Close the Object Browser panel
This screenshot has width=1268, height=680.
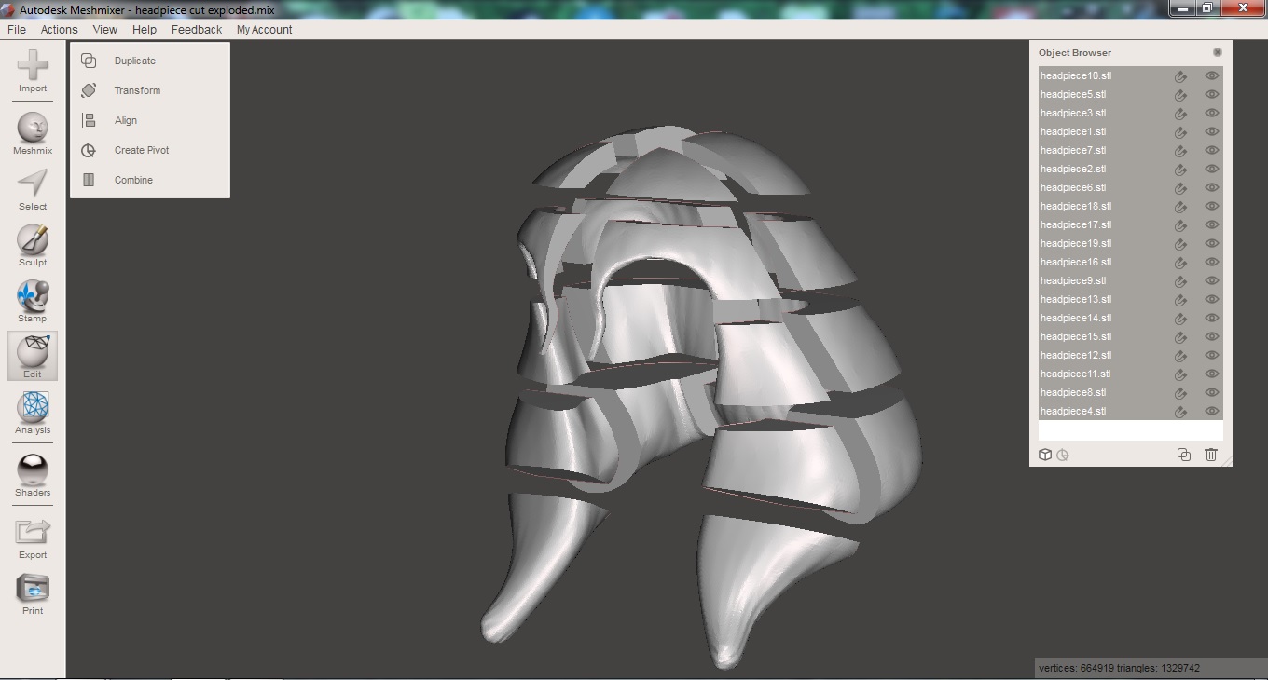tap(1217, 52)
